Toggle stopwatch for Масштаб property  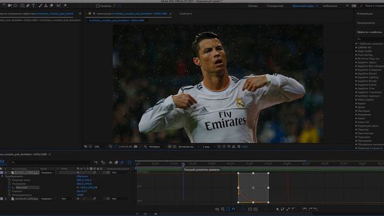(10, 188)
